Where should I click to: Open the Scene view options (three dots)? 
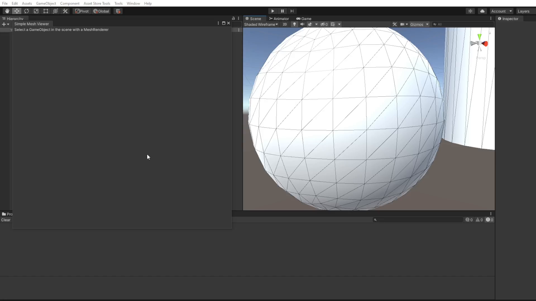pos(491,18)
